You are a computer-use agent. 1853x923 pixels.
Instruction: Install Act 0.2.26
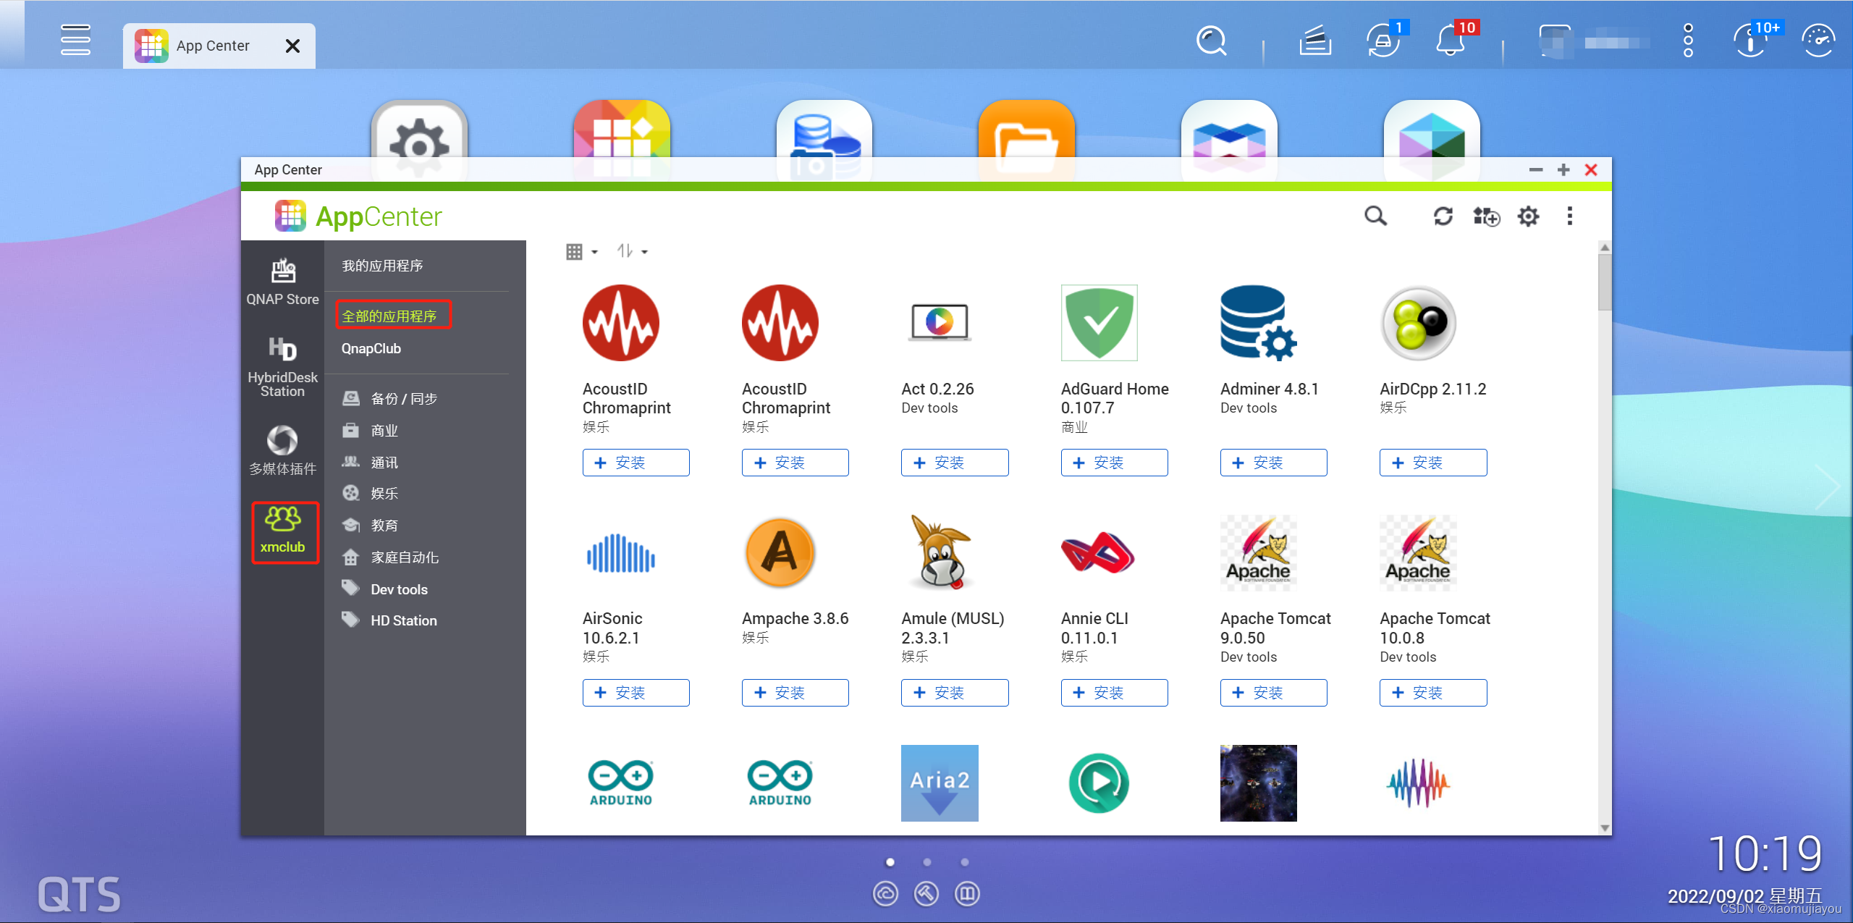coord(955,463)
